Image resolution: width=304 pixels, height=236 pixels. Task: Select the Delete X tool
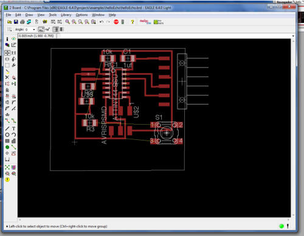(x=7, y=77)
